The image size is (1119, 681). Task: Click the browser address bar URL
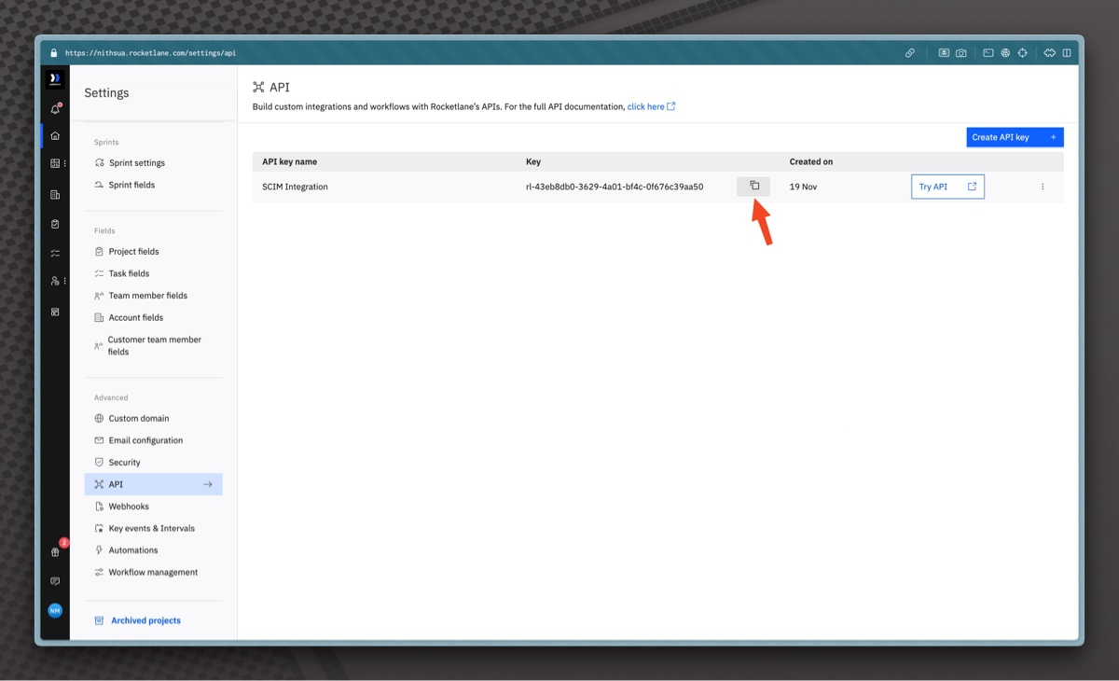(x=150, y=53)
